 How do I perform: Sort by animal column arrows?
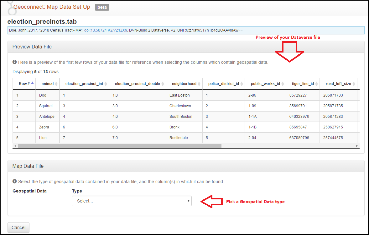coord(56,84)
